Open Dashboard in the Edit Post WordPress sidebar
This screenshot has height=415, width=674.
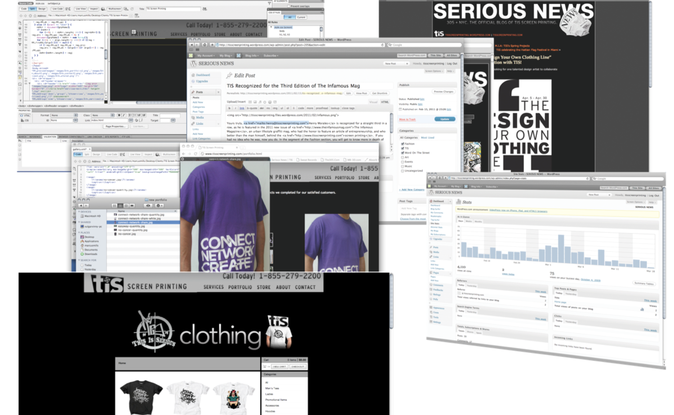click(x=203, y=75)
